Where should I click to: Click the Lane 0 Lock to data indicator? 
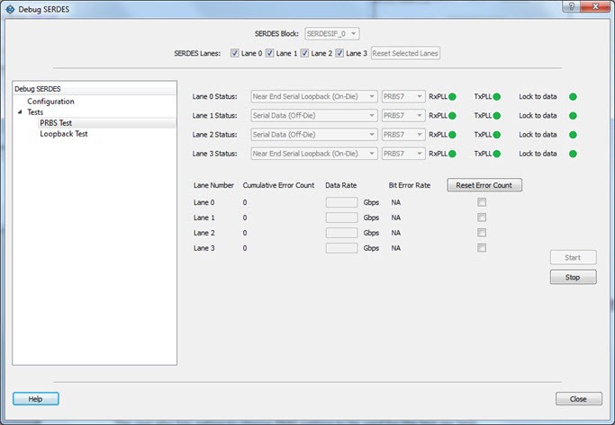point(572,96)
